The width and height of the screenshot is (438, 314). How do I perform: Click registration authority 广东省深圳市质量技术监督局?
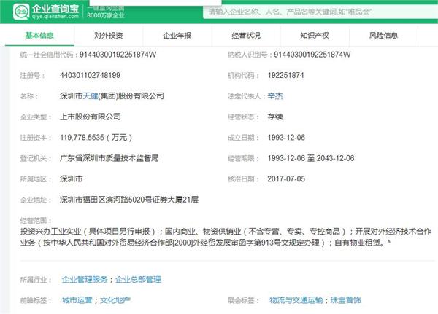point(109,158)
